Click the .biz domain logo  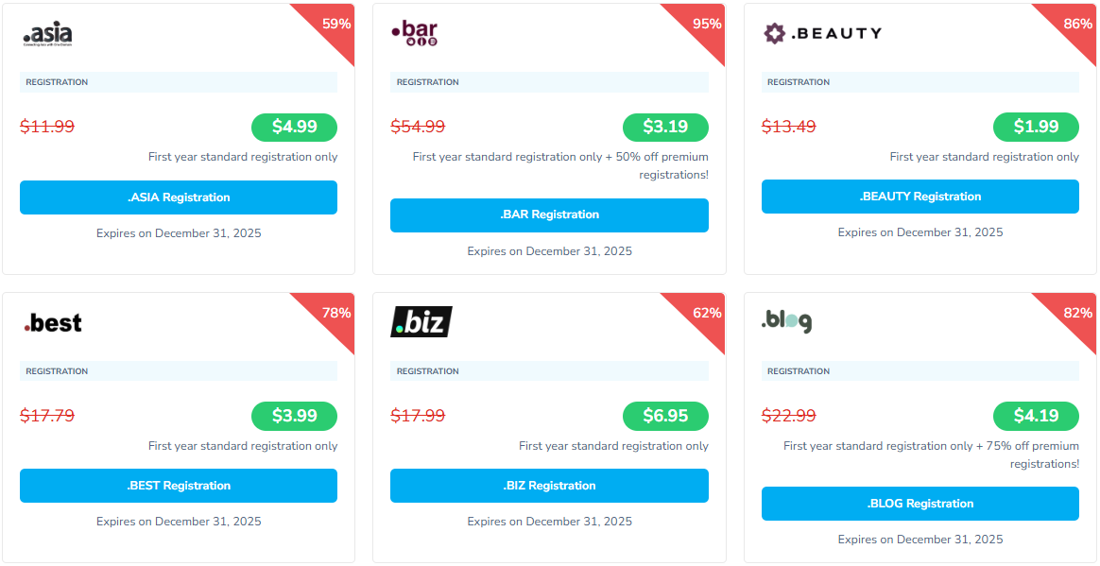pyautogui.click(x=421, y=322)
